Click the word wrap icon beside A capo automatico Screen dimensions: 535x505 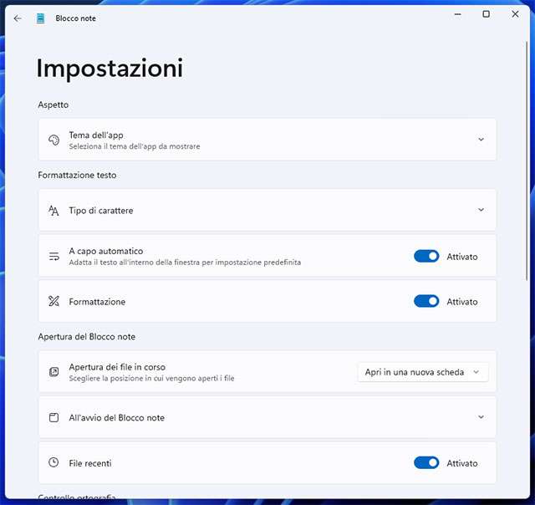(53, 256)
